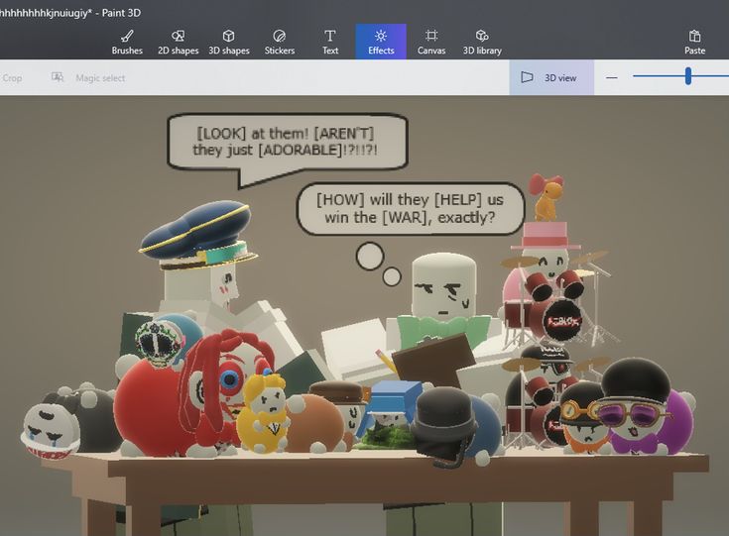The image size is (729, 536).
Task: Click the Paste button
Action: click(x=694, y=42)
